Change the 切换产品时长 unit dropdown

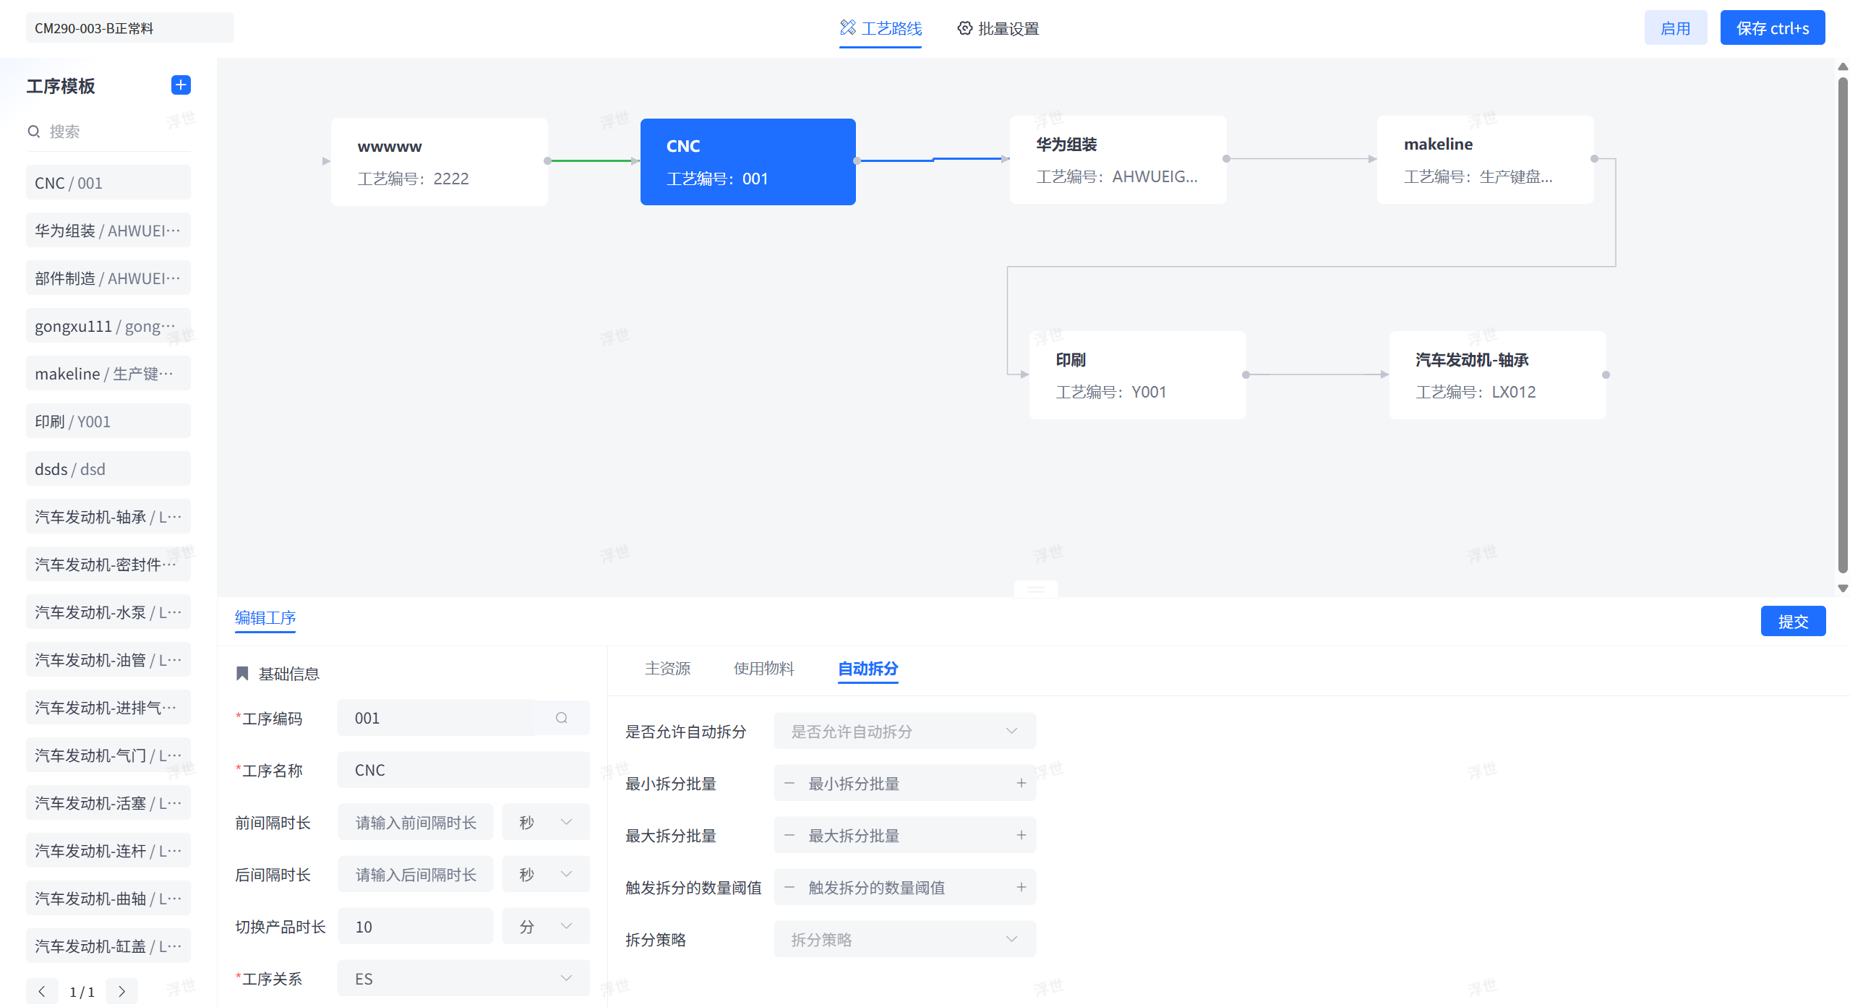click(546, 926)
